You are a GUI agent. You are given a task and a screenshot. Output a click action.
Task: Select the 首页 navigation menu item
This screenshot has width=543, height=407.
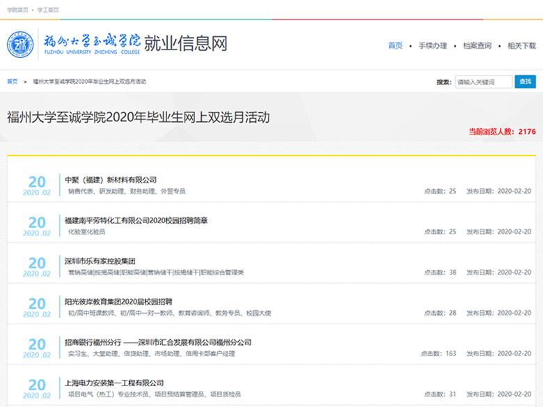tap(395, 46)
